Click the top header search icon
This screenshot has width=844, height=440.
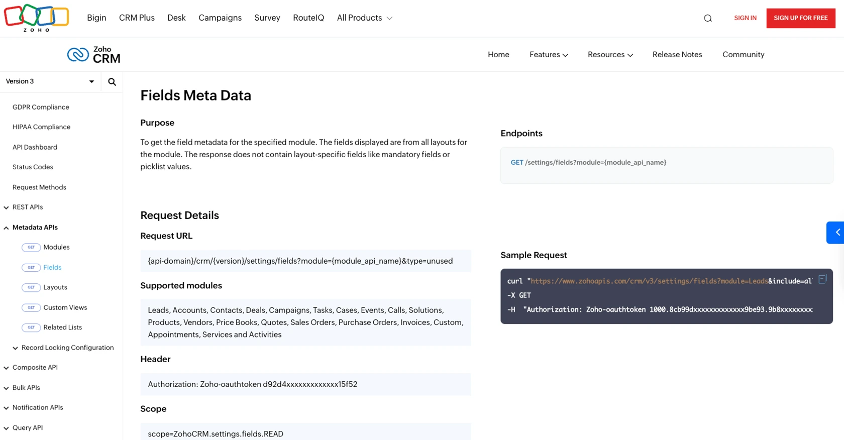(x=708, y=18)
